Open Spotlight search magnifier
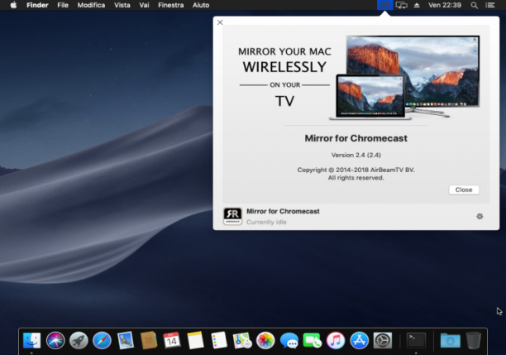Screen dimensions: 506x355 [x=474, y=5]
